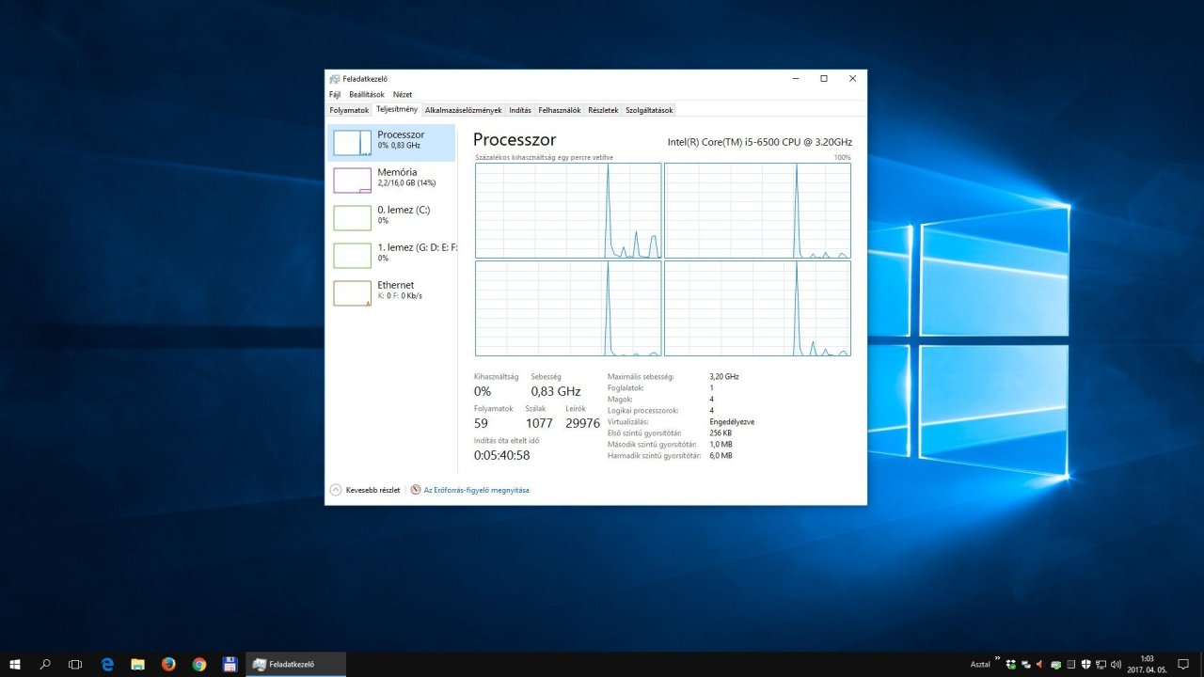
Task: Open the Nézet menu
Action: [x=403, y=95]
